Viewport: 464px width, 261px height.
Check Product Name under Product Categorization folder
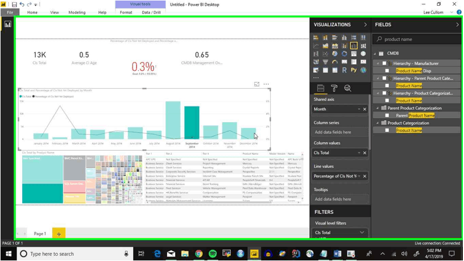point(387,130)
